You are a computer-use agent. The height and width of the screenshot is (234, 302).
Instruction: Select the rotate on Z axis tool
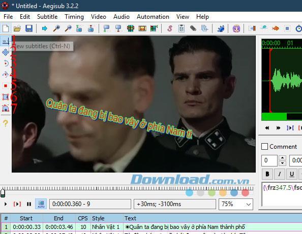6,63
